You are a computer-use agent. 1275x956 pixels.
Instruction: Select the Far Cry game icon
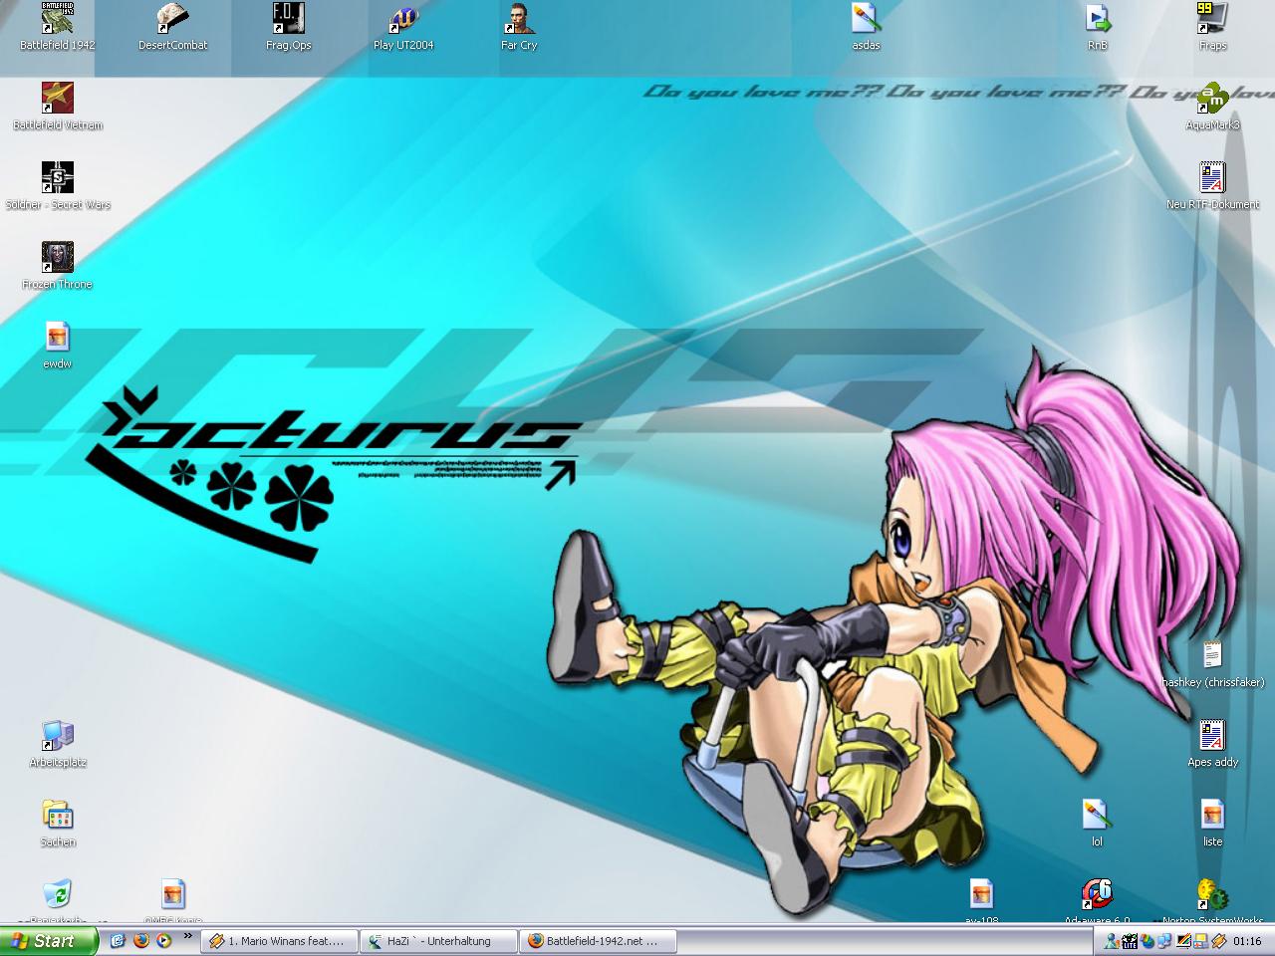pyautogui.click(x=519, y=20)
